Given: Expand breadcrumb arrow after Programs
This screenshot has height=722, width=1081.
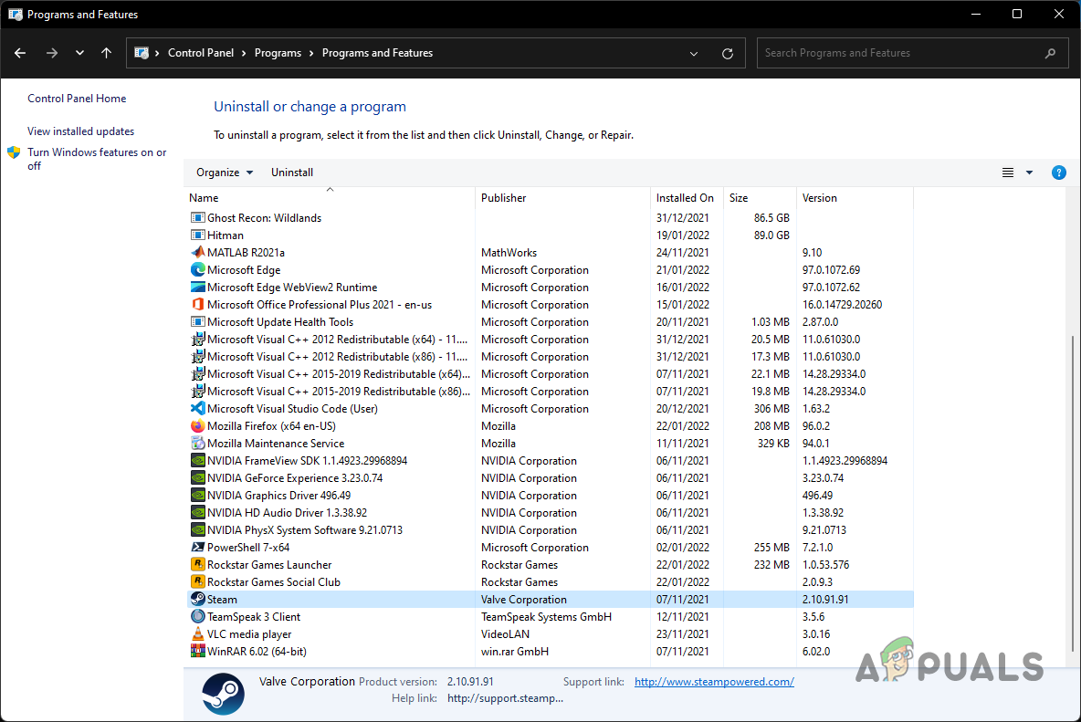Looking at the screenshot, I should point(311,53).
